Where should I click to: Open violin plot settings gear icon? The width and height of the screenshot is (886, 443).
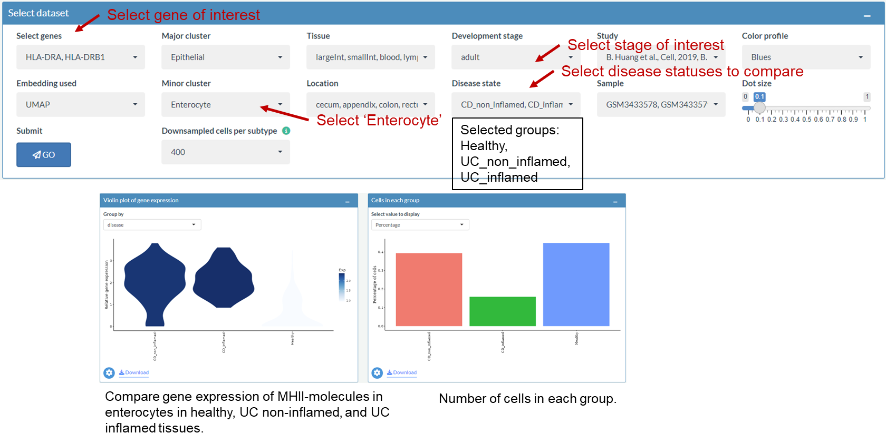tap(109, 373)
